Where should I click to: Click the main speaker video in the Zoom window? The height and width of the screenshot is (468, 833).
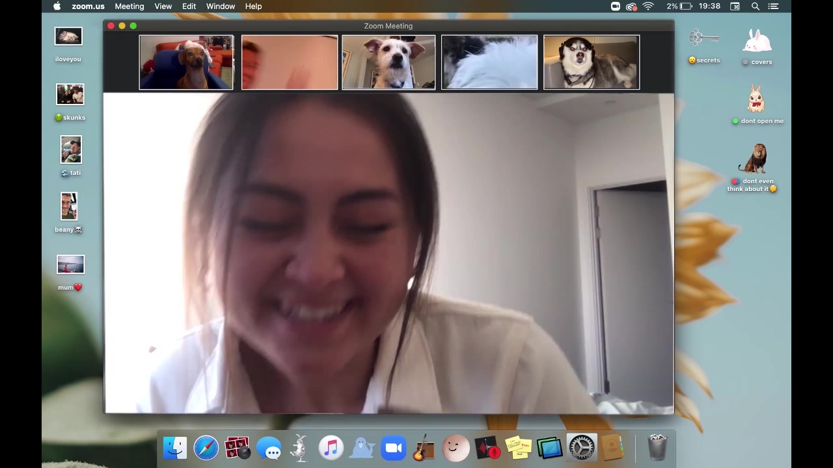coord(389,253)
